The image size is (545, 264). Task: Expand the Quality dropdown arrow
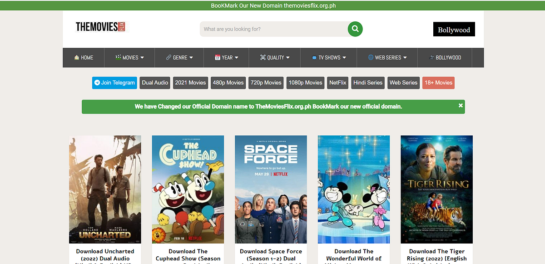[287, 58]
